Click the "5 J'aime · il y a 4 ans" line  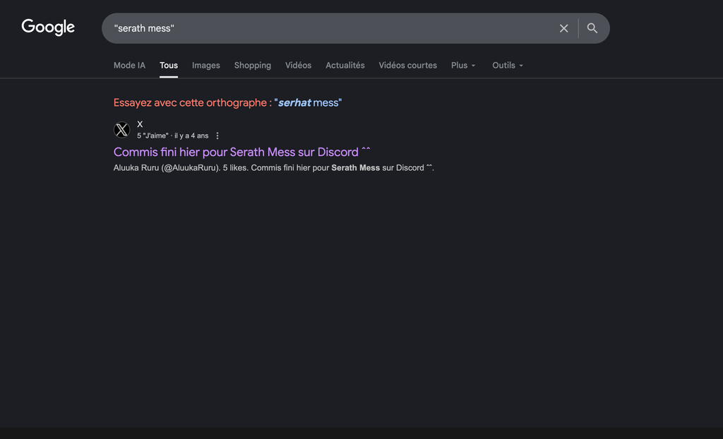172,136
